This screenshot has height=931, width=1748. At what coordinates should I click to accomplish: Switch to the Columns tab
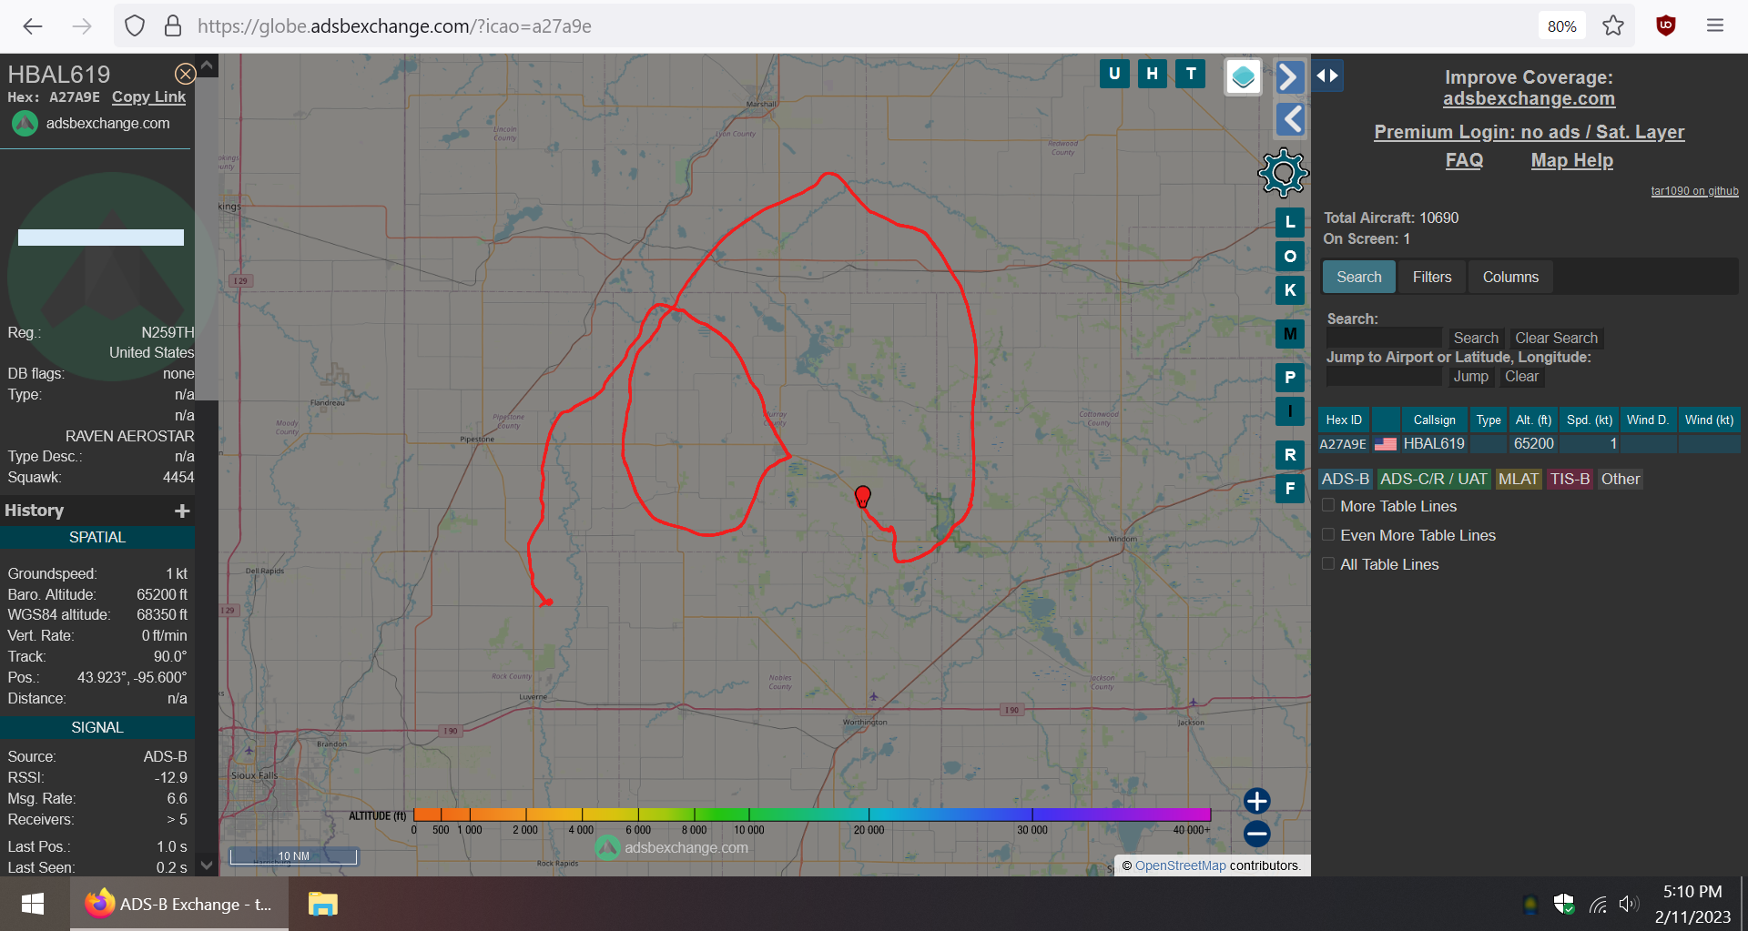pos(1510,278)
